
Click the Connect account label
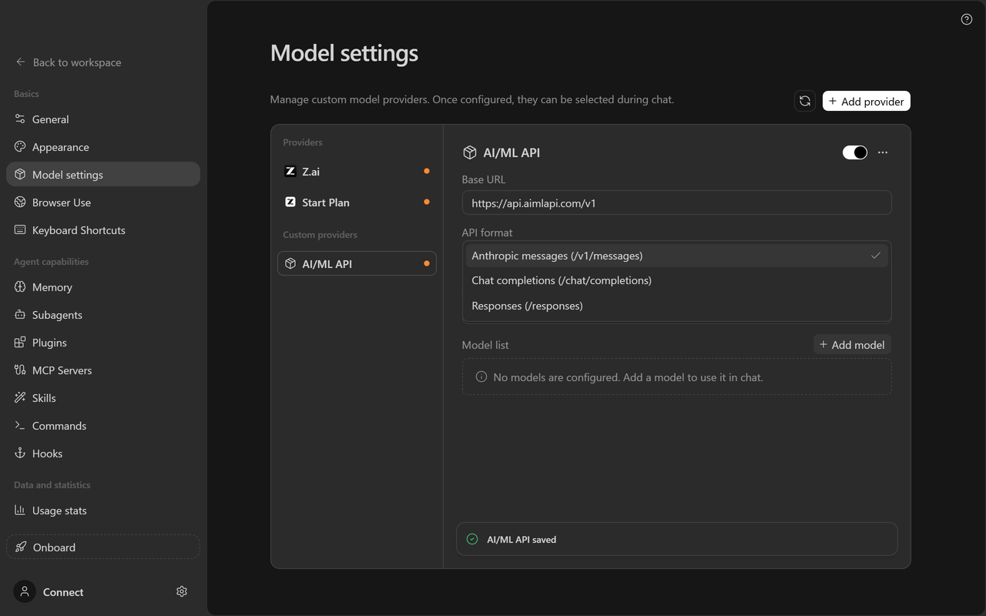point(63,592)
